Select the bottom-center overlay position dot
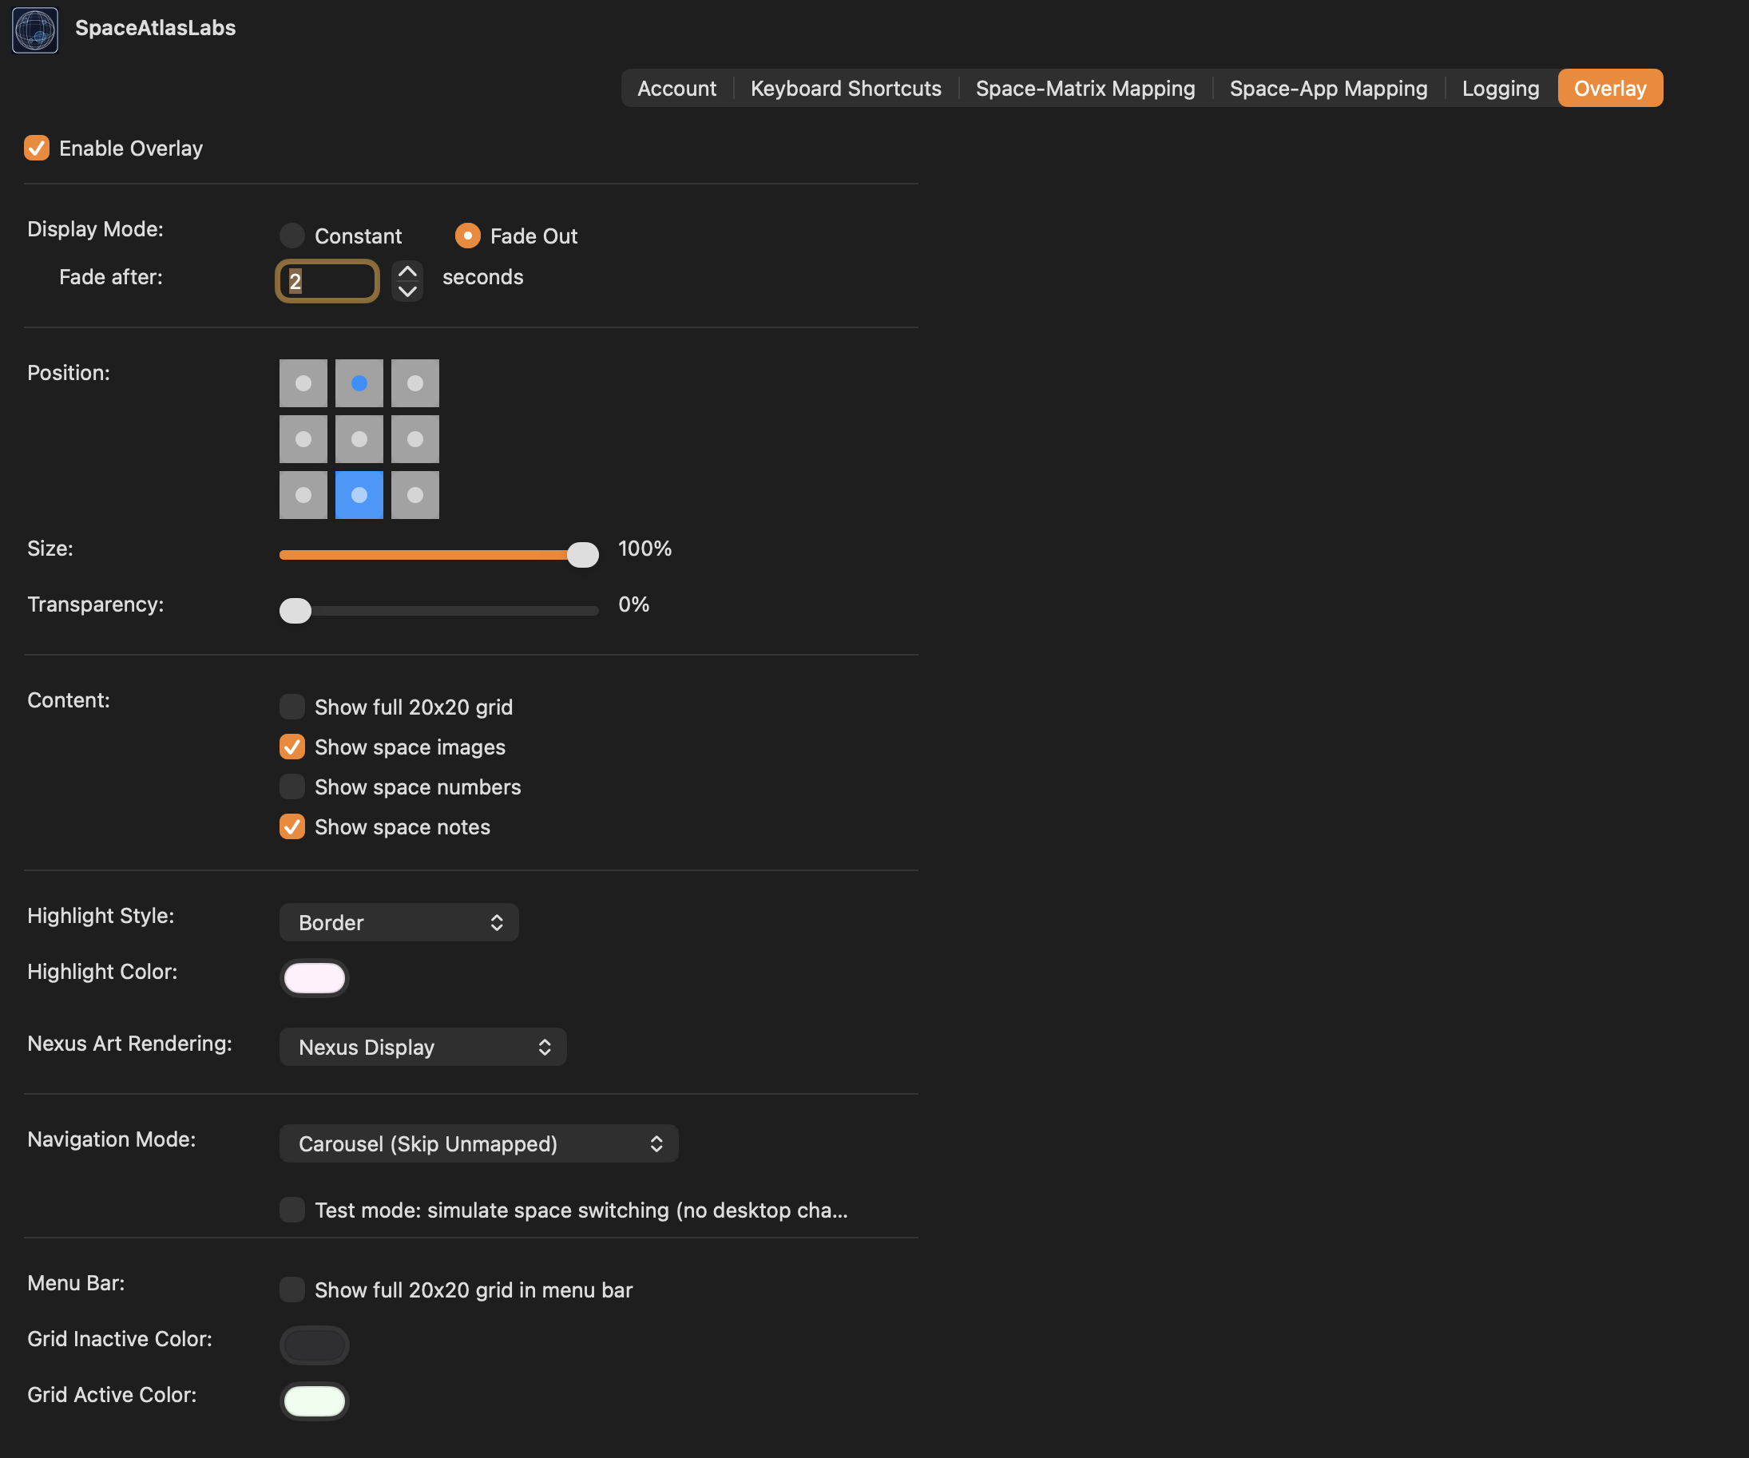Screen dimensions: 1749x1458 (x=359, y=494)
